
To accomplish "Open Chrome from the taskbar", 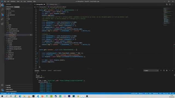I will tap(16, 96).
